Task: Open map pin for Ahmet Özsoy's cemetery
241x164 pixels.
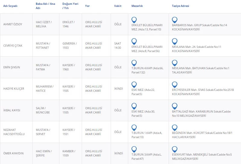Action: point(134,20)
